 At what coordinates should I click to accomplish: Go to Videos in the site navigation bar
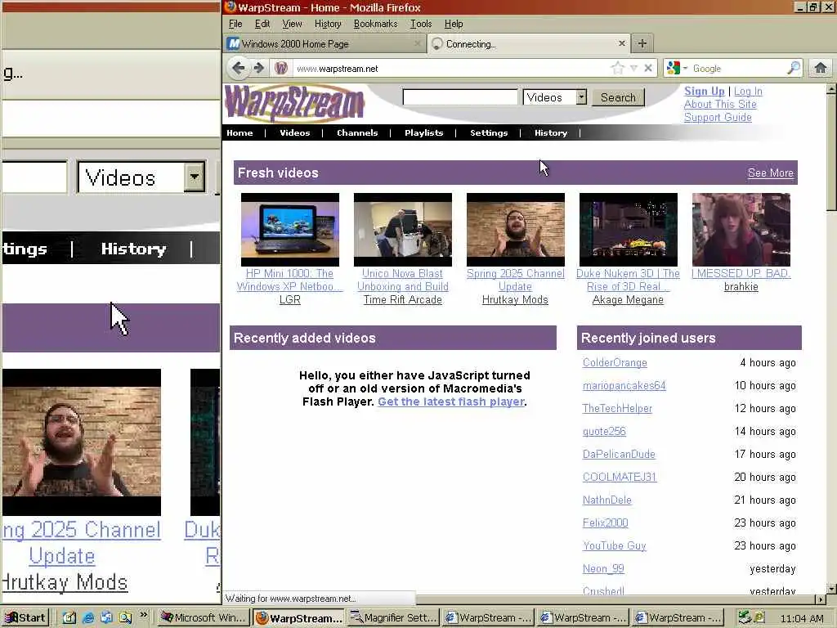pyautogui.click(x=294, y=133)
